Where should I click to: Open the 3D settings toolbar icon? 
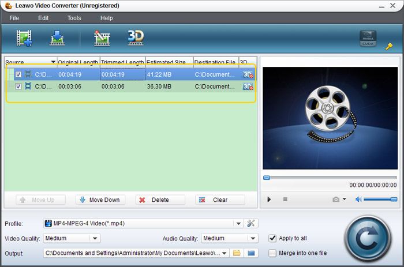[136, 38]
